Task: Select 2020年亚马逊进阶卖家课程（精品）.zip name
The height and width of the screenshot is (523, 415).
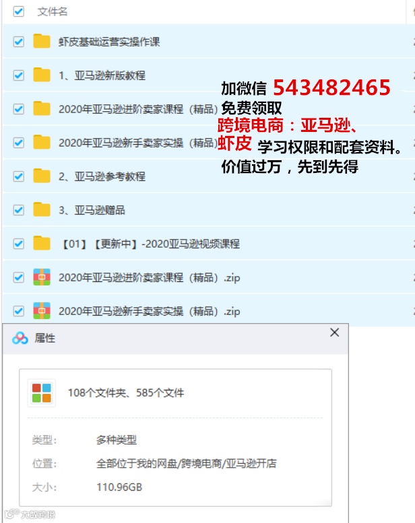Action: coord(150,278)
